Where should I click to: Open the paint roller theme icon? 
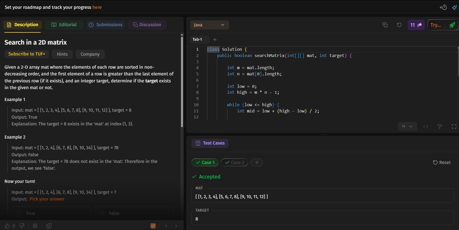439,126
